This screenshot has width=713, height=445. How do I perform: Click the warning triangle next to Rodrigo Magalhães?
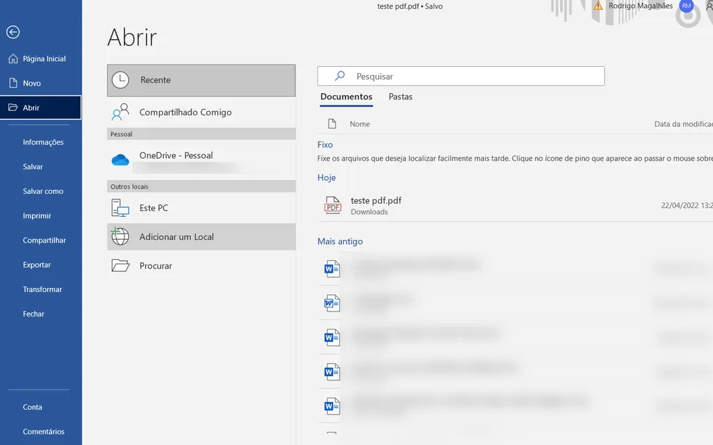(597, 6)
